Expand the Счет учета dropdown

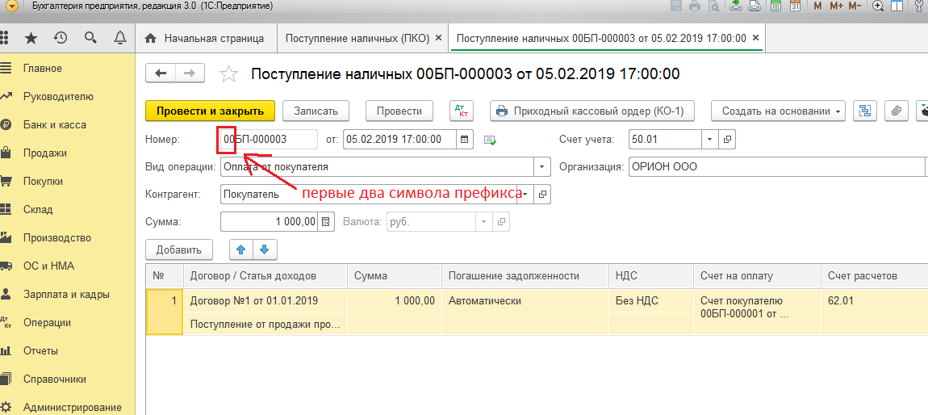[709, 140]
